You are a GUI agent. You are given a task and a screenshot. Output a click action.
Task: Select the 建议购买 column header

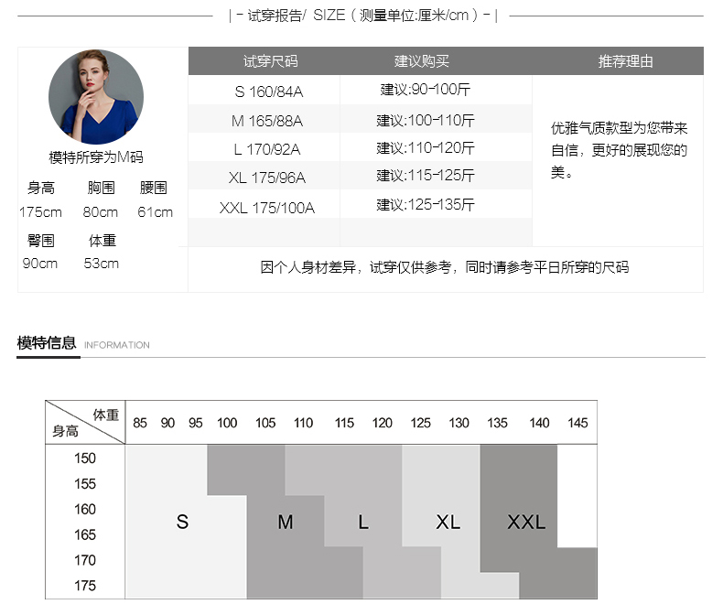tap(422, 61)
